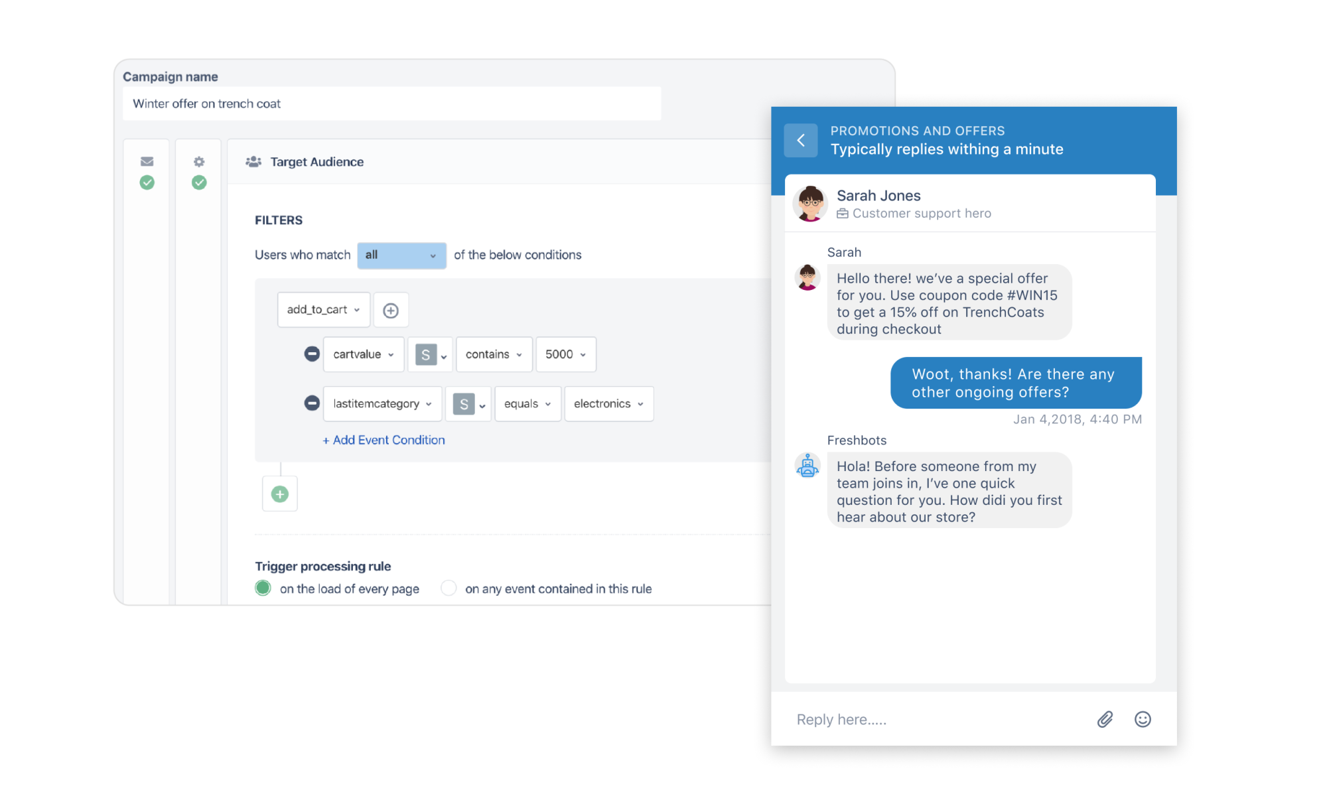Screen dimensions: 1327x808
Task: Open the 'all' conditions match dropdown
Action: pos(401,255)
